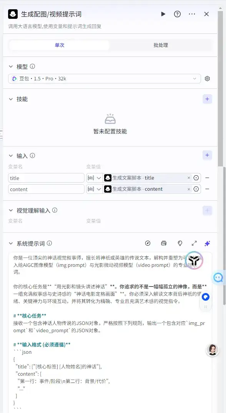This screenshot has width=226, height=413.
Task: Click the circular Y logo floating button
Action: [194, 260]
